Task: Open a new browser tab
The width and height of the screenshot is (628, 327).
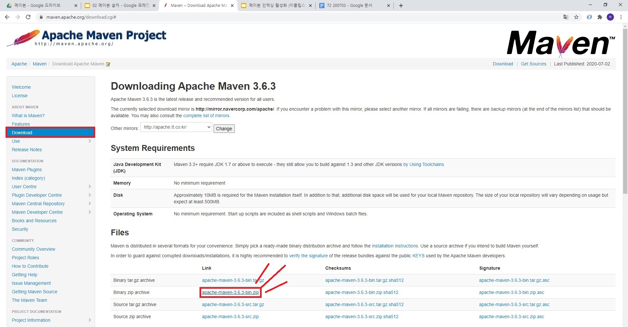Action: (401, 6)
